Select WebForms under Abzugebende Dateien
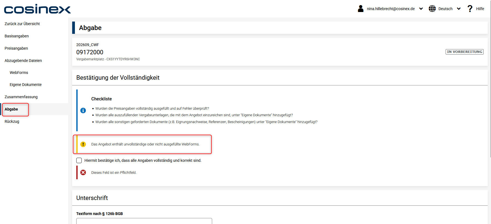 [19, 73]
